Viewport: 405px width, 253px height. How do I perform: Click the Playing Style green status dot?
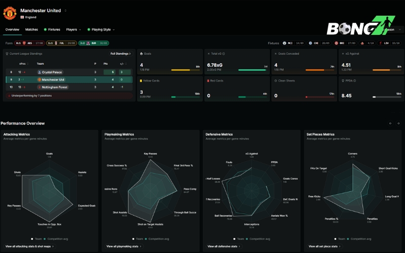point(89,29)
